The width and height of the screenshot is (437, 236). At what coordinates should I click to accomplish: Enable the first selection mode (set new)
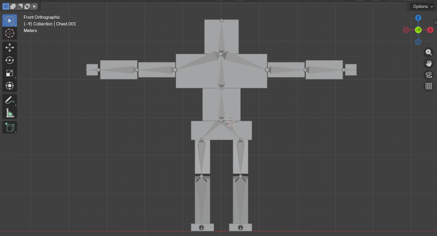point(6,6)
